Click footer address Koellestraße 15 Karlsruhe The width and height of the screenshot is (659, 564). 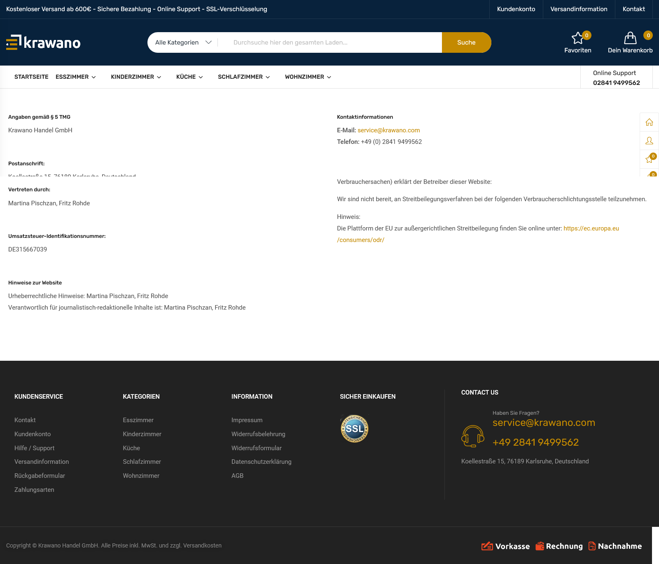525,461
